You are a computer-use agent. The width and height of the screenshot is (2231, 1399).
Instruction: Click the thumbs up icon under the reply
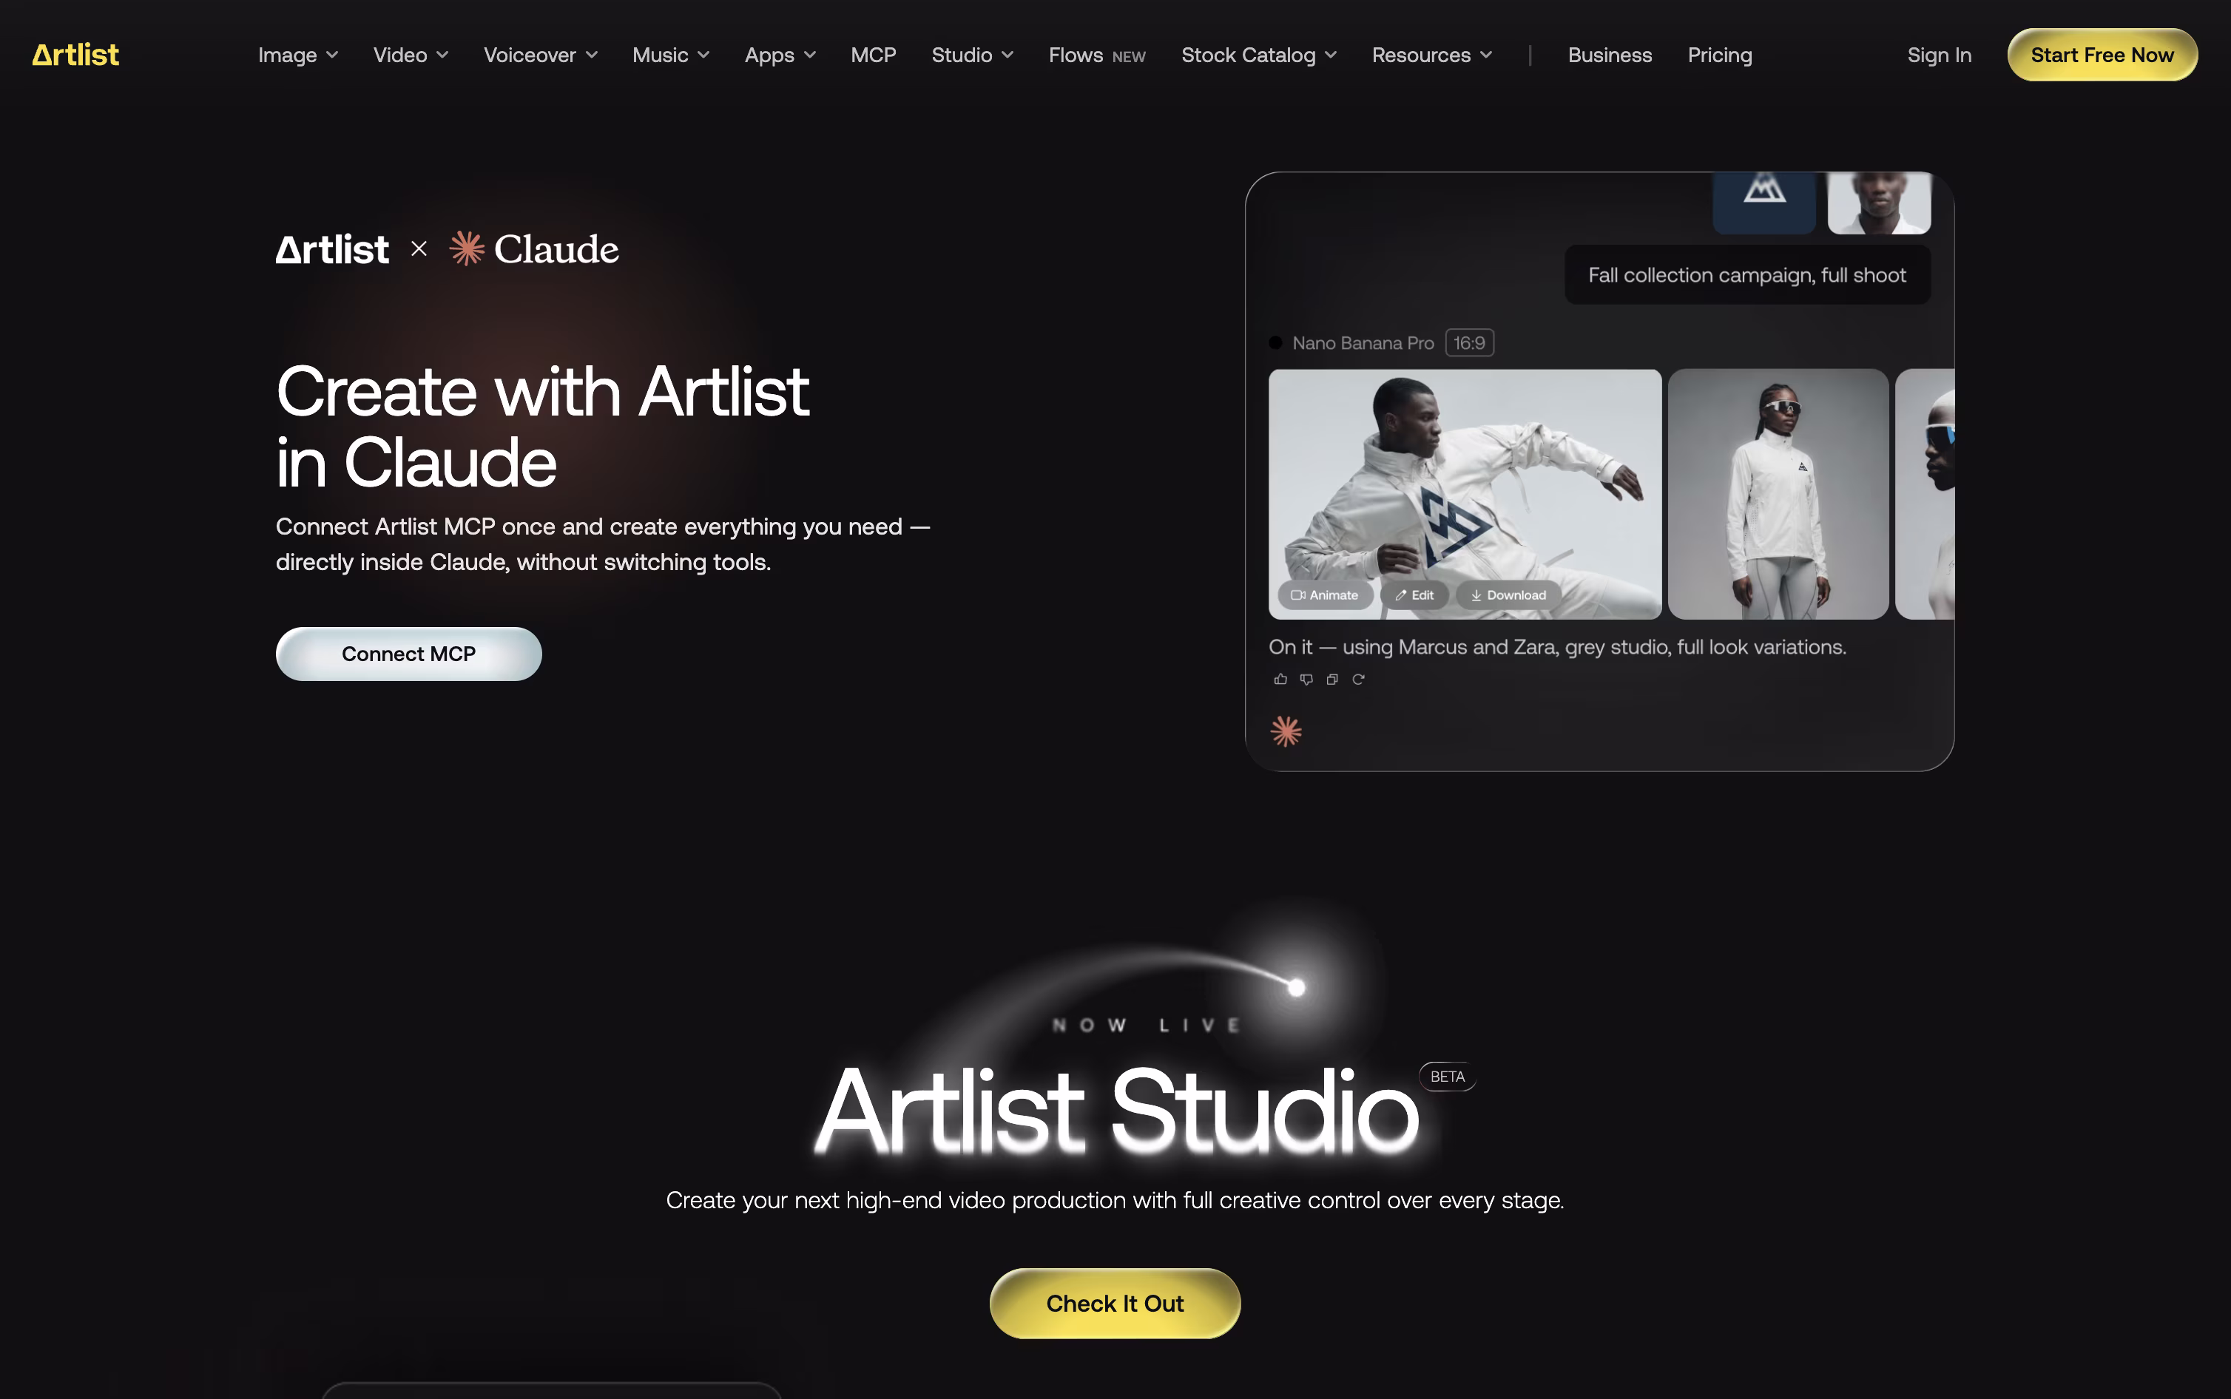(x=1280, y=679)
